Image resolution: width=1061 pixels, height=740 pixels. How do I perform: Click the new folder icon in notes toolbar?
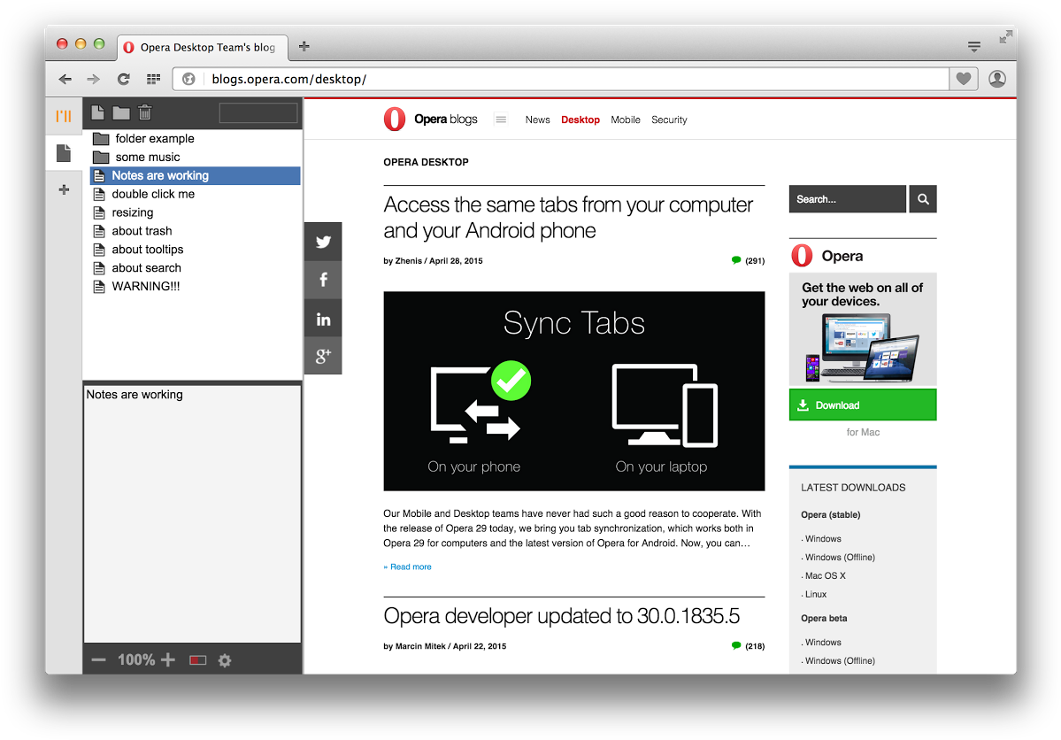point(121,112)
